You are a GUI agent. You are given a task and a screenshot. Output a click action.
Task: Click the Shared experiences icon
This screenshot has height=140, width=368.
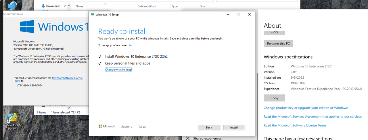[188, 138]
